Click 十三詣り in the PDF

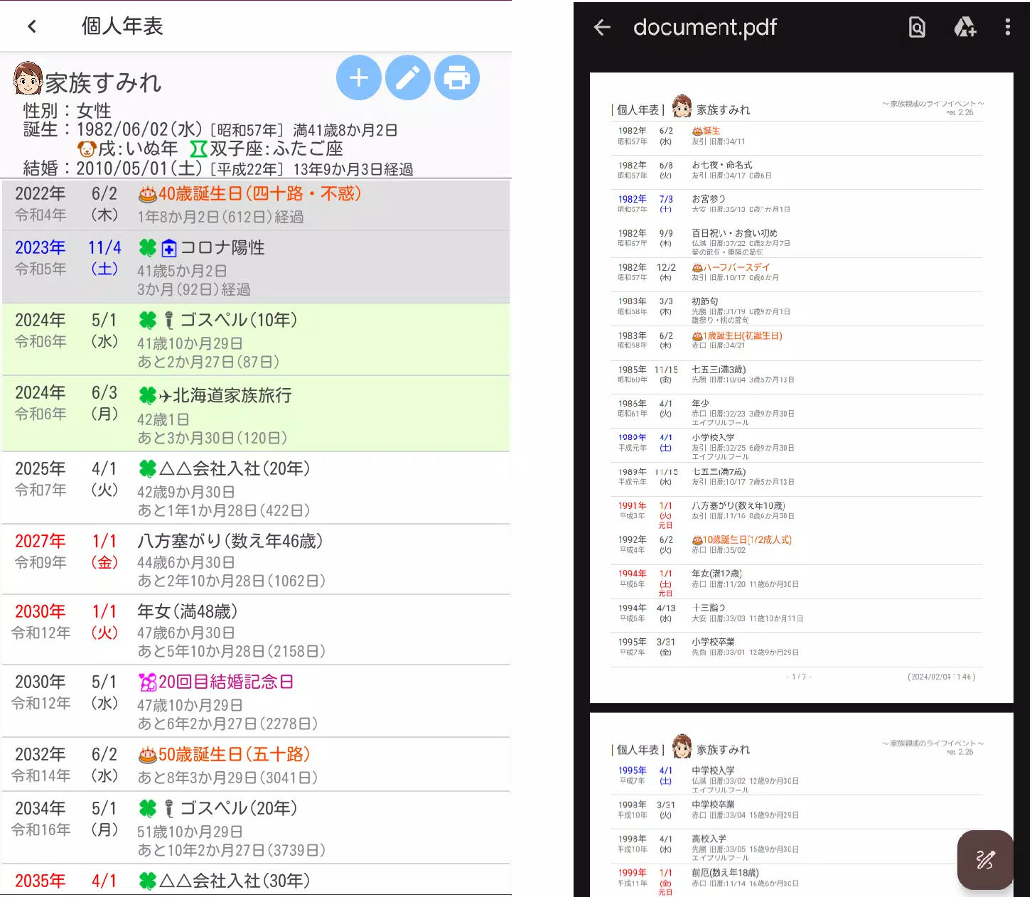tap(709, 608)
